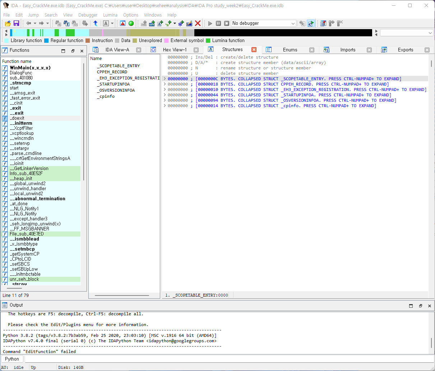Close the Functions panel
Image resolution: width=435 pixels, height=371 pixels.
(82, 51)
